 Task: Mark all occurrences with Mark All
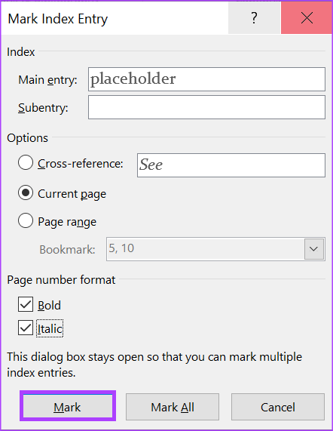[173, 407]
